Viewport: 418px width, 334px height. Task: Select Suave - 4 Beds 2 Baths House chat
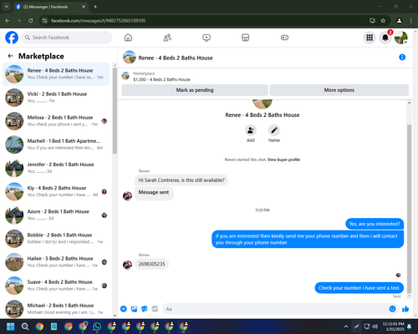pyautogui.click(x=56, y=286)
